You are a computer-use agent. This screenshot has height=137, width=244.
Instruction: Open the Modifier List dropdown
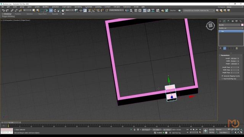[231, 28]
